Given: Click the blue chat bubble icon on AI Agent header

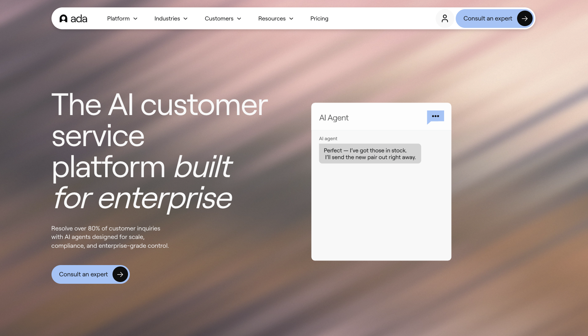Looking at the screenshot, I should [x=435, y=117].
